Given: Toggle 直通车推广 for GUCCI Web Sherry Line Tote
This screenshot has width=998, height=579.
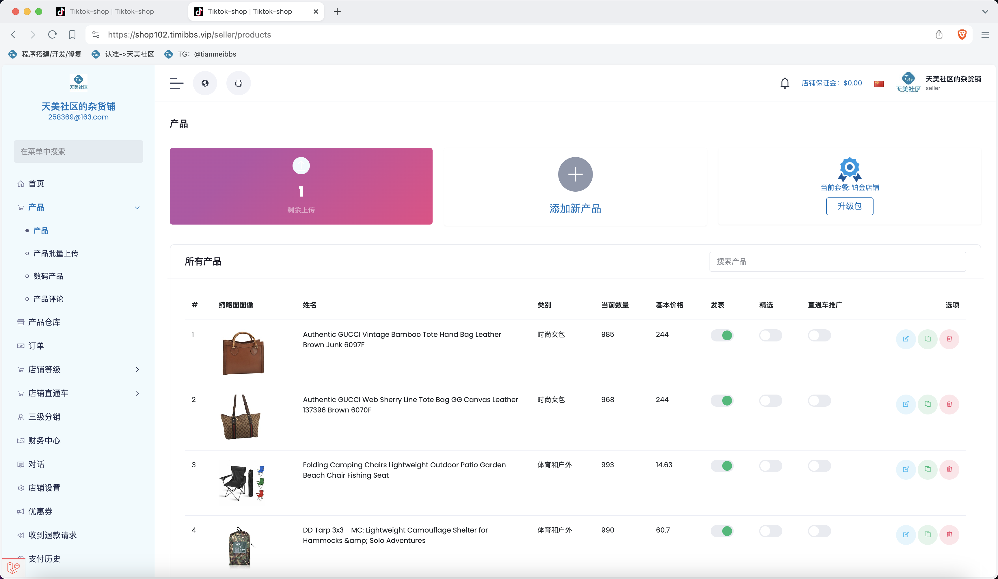Looking at the screenshot, I should tap(819, 401).
